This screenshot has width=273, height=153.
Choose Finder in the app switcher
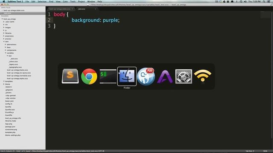(127, 76)
